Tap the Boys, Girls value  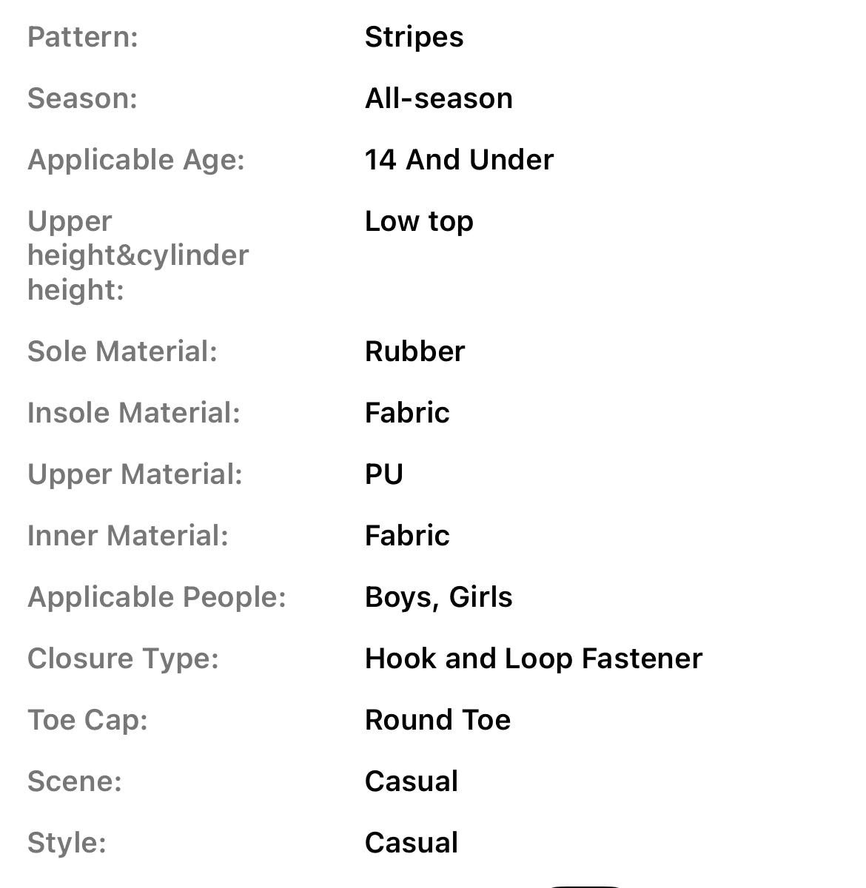pos(438,597)
